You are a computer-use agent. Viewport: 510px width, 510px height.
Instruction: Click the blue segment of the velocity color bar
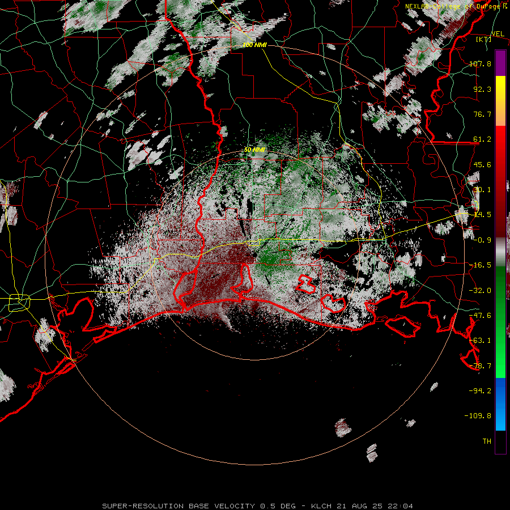click(500, 404)
